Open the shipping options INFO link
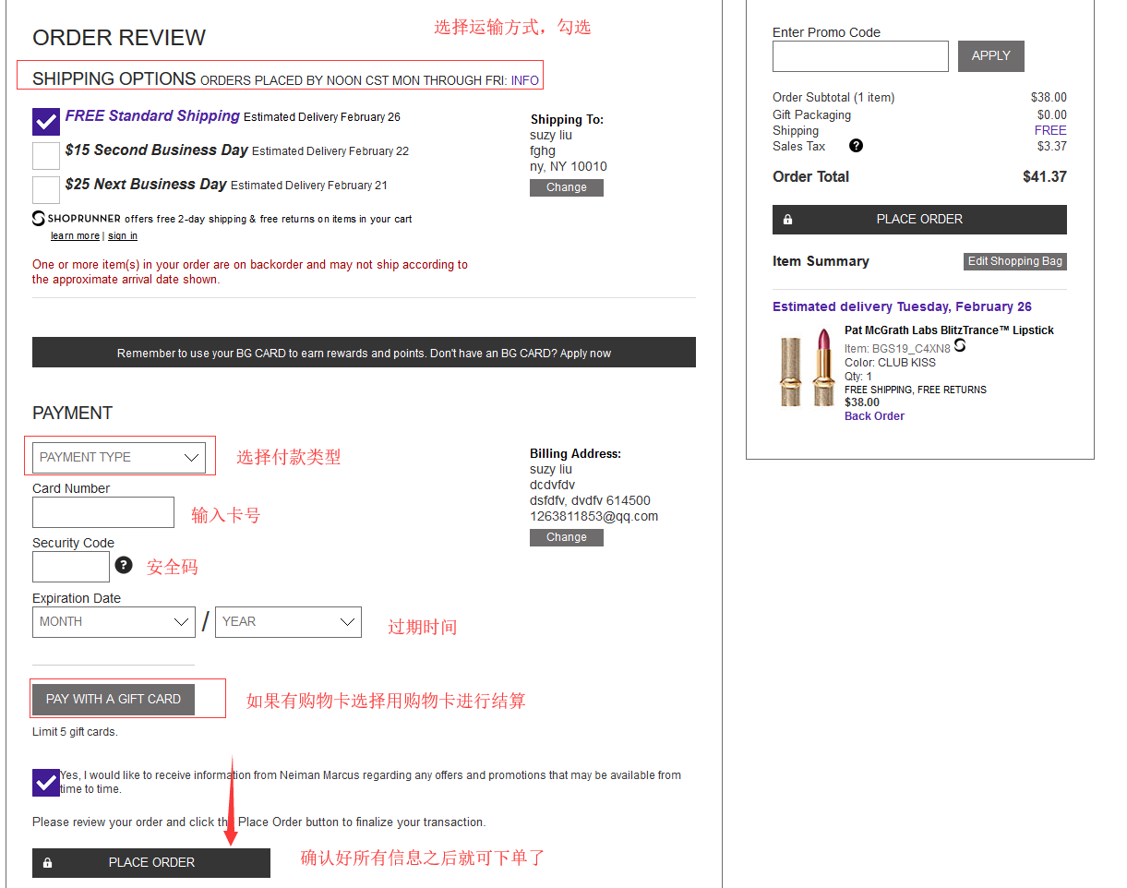The width and height of the screenshot is (1127, 888). (x=525, y=80)
